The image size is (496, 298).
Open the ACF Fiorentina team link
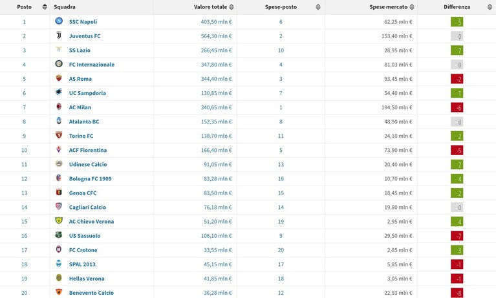88,150
